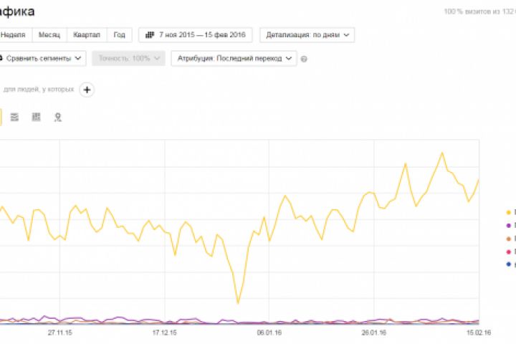
Task: Switch to the column chart view
Action: click(36, 117)
